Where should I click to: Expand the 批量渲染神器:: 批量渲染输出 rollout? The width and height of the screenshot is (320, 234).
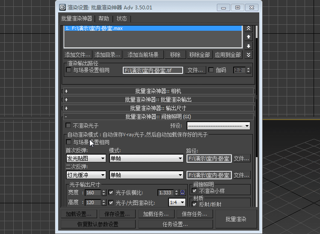[x=158, y=99]
